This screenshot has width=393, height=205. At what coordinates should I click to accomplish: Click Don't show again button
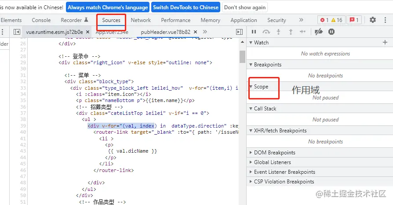click(x=245, y=7)
